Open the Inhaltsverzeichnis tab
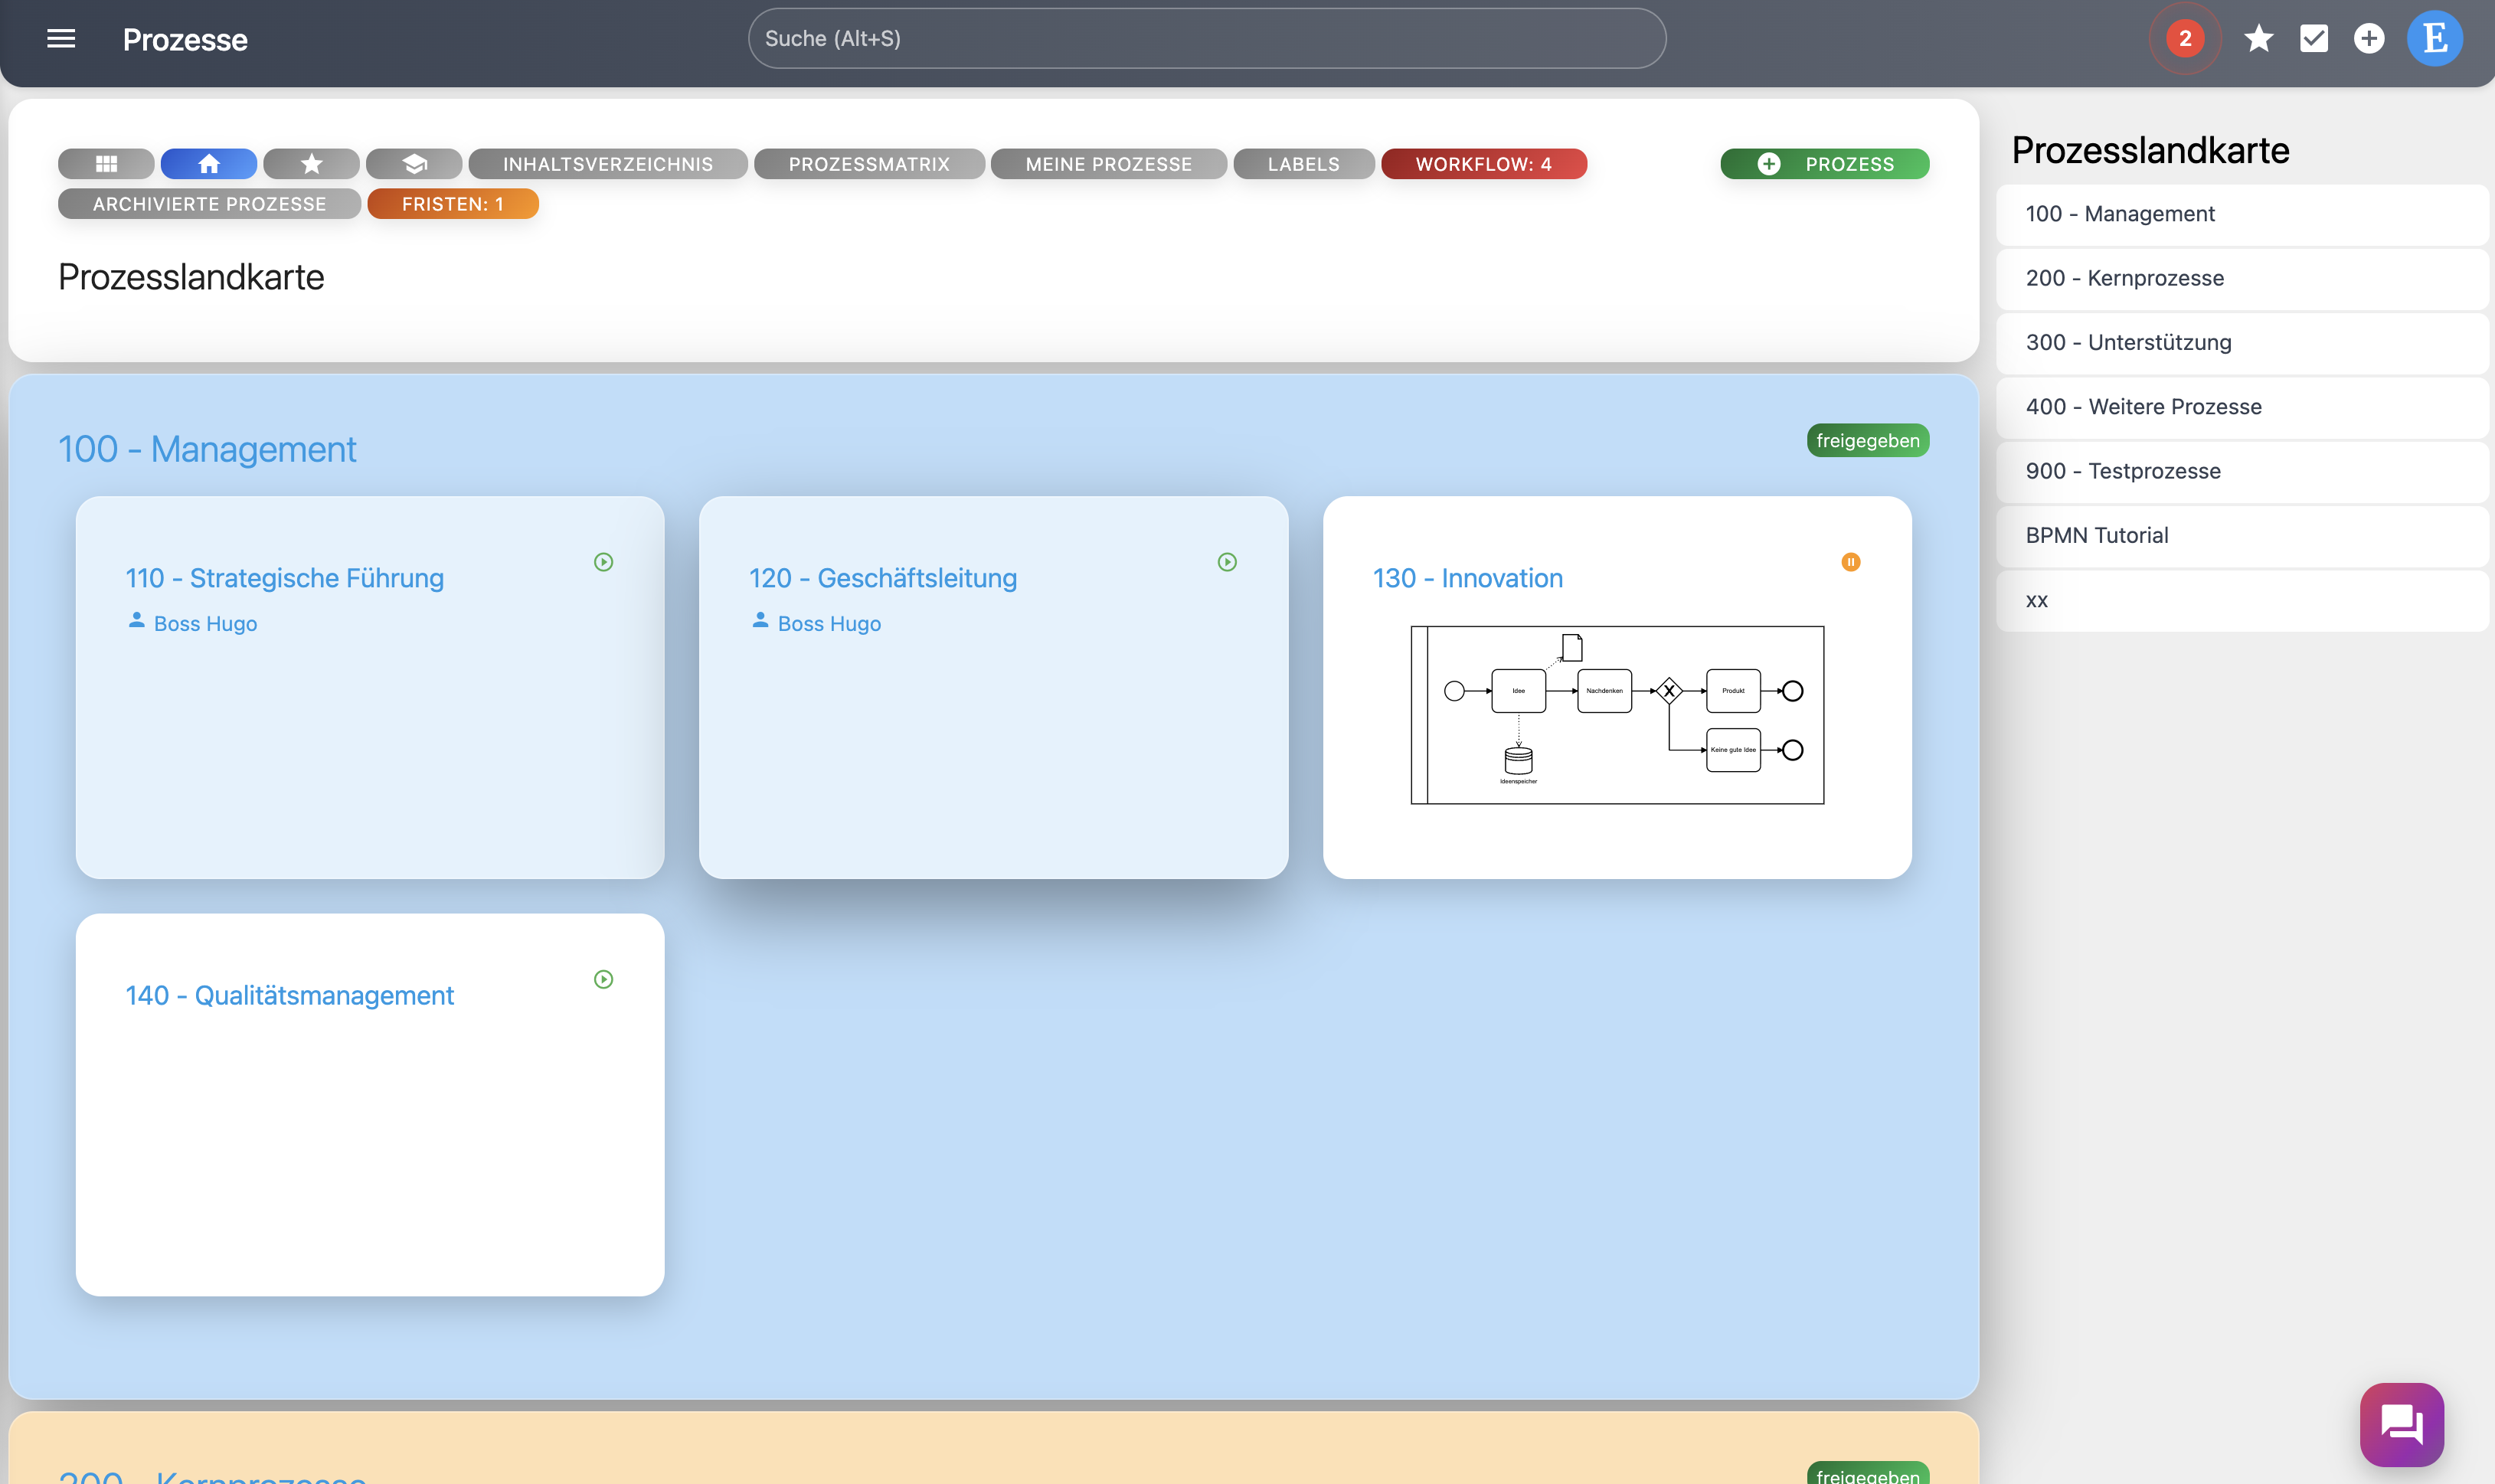The image size is (2495, 1484). click(607, 164)
